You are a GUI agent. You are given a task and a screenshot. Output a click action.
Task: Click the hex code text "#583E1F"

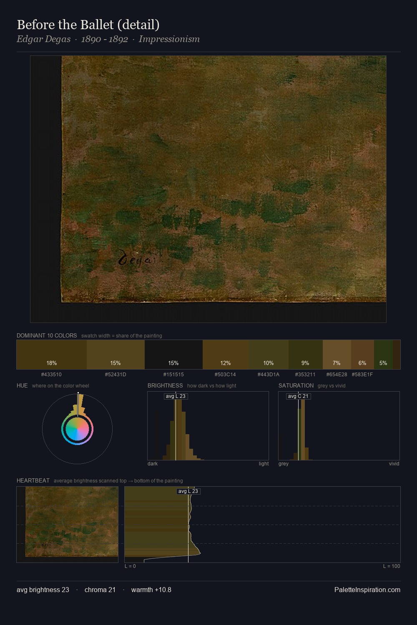[x=362, y=375]
